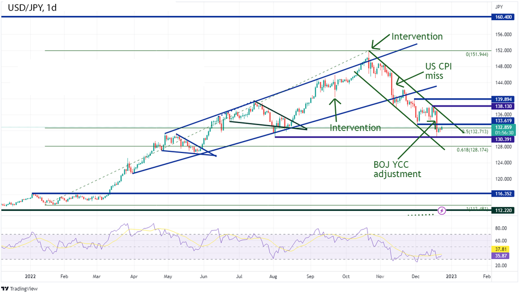
Task: Click the 148.000 price axis label
Action: click(x=503, y=67)
